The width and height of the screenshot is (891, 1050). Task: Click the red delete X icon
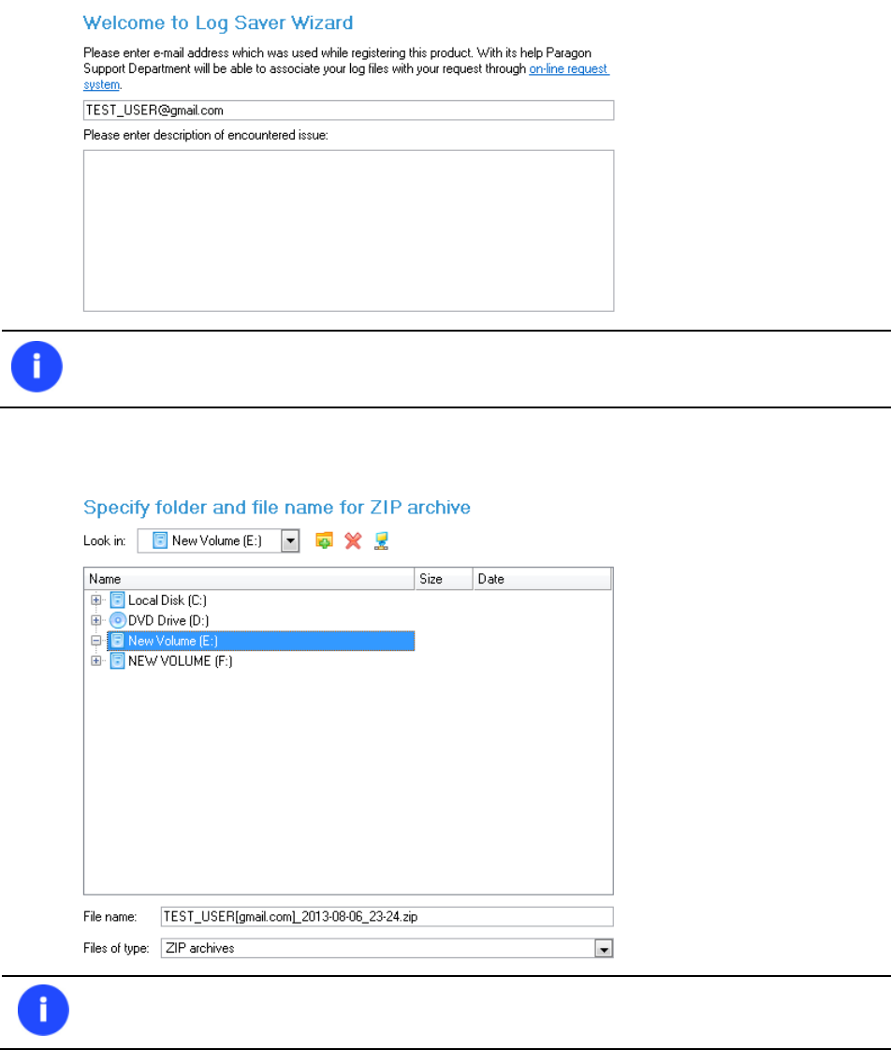(353, 541)
